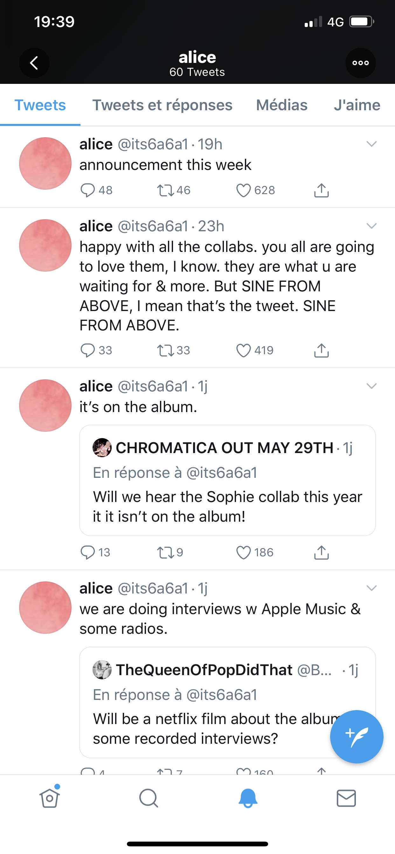Share the "it's on the album" tweet
Screen dimensions: 395x854
[321, 552]
